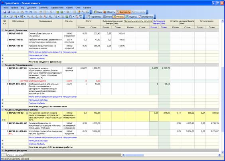This screenshot has height=161, width=225.
Task: Collapse Раздел 3. Отделочные работы section
Action: coord(2,110)
